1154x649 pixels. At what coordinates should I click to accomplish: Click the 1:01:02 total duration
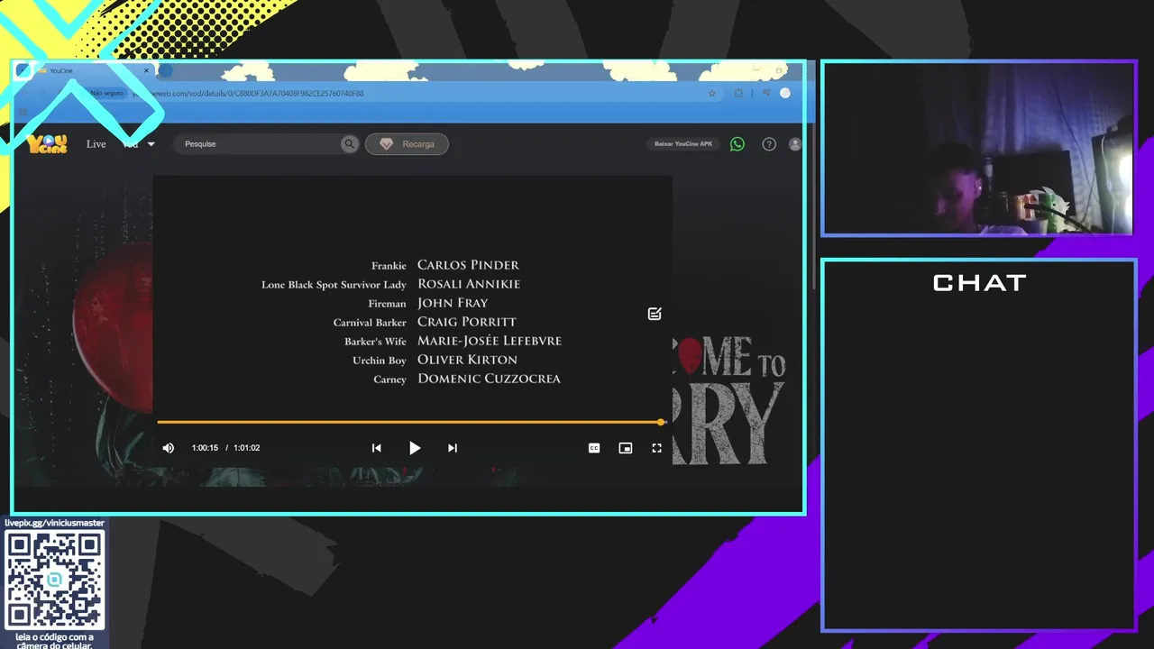247,448
